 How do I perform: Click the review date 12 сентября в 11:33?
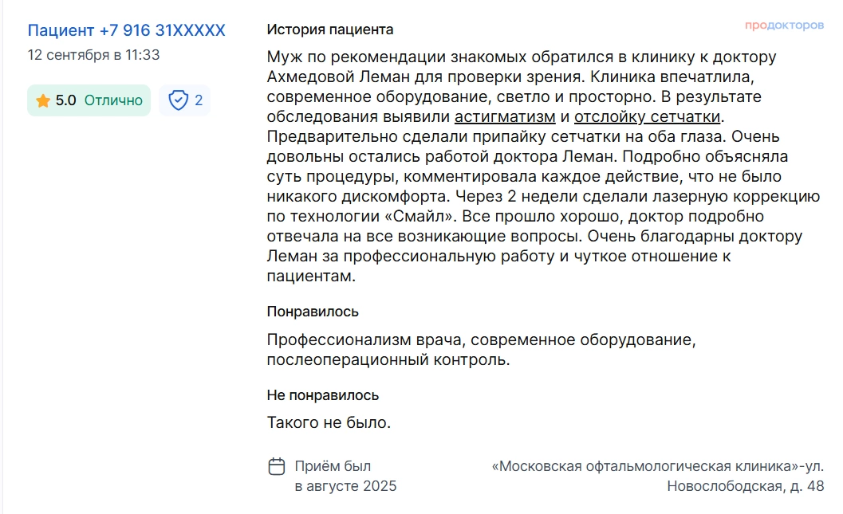(x=93, y=55)
